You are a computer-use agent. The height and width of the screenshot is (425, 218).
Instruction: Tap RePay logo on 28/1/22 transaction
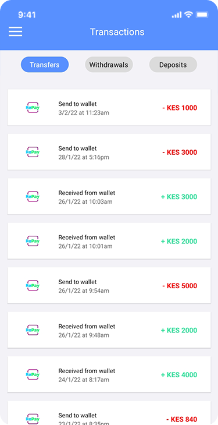point(33,152)
